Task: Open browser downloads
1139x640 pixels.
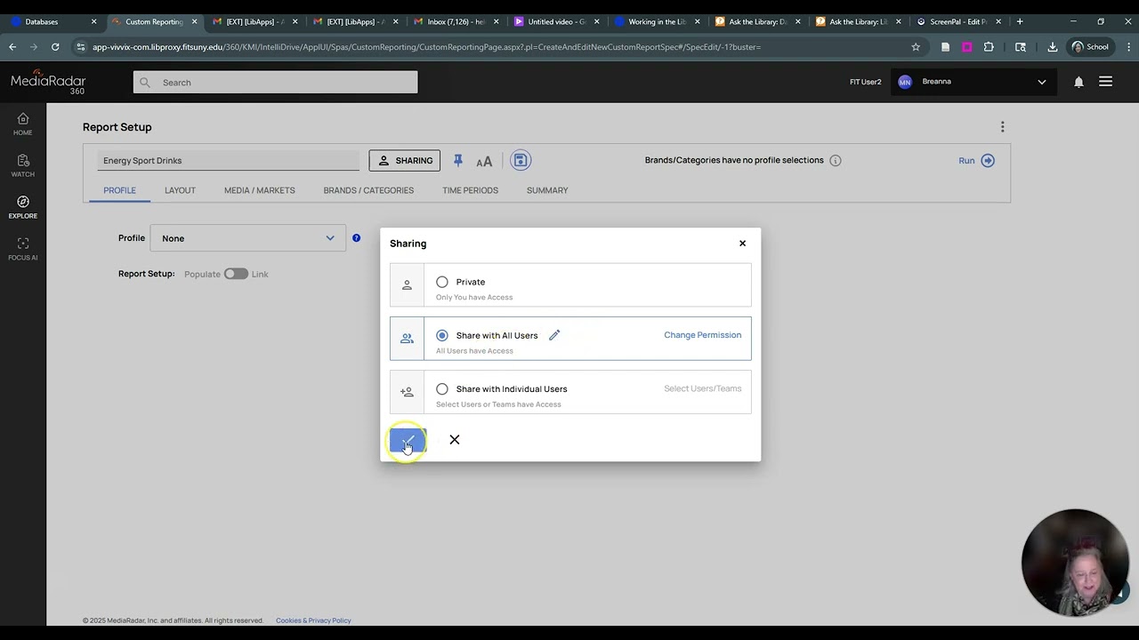Action: click(x=1052, y=47)
